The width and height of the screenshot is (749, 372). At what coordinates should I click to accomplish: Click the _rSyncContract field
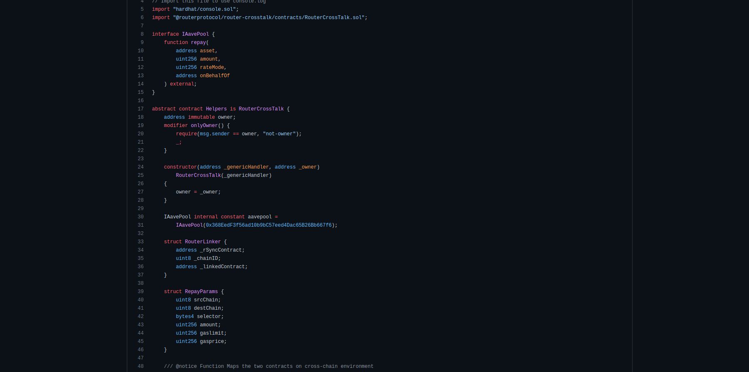click(221, 250)
